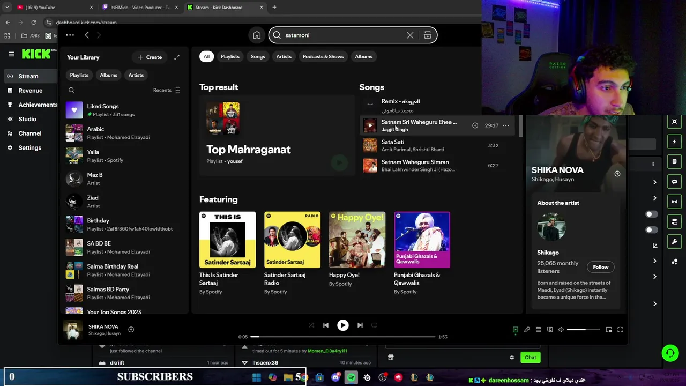Open the playback queue
Image resolution: width=686 pixels, height=386 pixels.
tap(539, 330)
